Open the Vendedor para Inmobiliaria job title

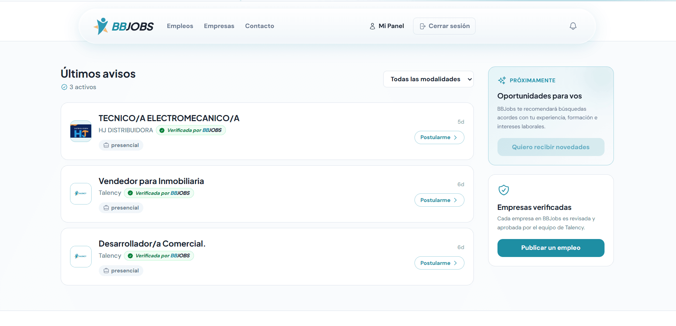pos(151,181)
